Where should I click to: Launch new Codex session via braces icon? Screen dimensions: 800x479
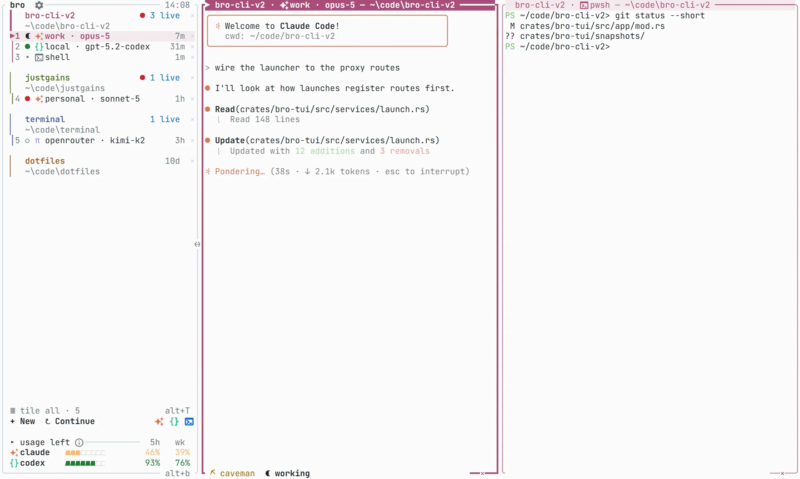174,422
